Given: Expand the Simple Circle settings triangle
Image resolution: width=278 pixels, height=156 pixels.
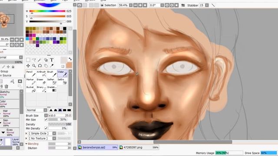Looking at the screenshot, I should (26, 133).
